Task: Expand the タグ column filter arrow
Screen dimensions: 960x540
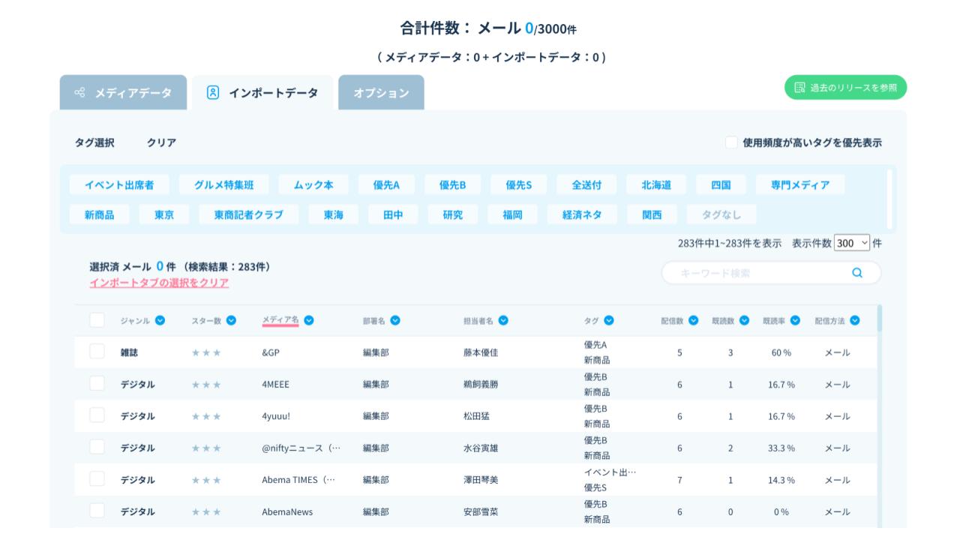Action: (x=609, y=320)
